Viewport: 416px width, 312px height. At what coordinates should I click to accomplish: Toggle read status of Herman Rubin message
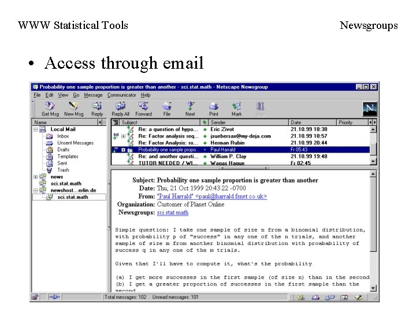[205, 143]
